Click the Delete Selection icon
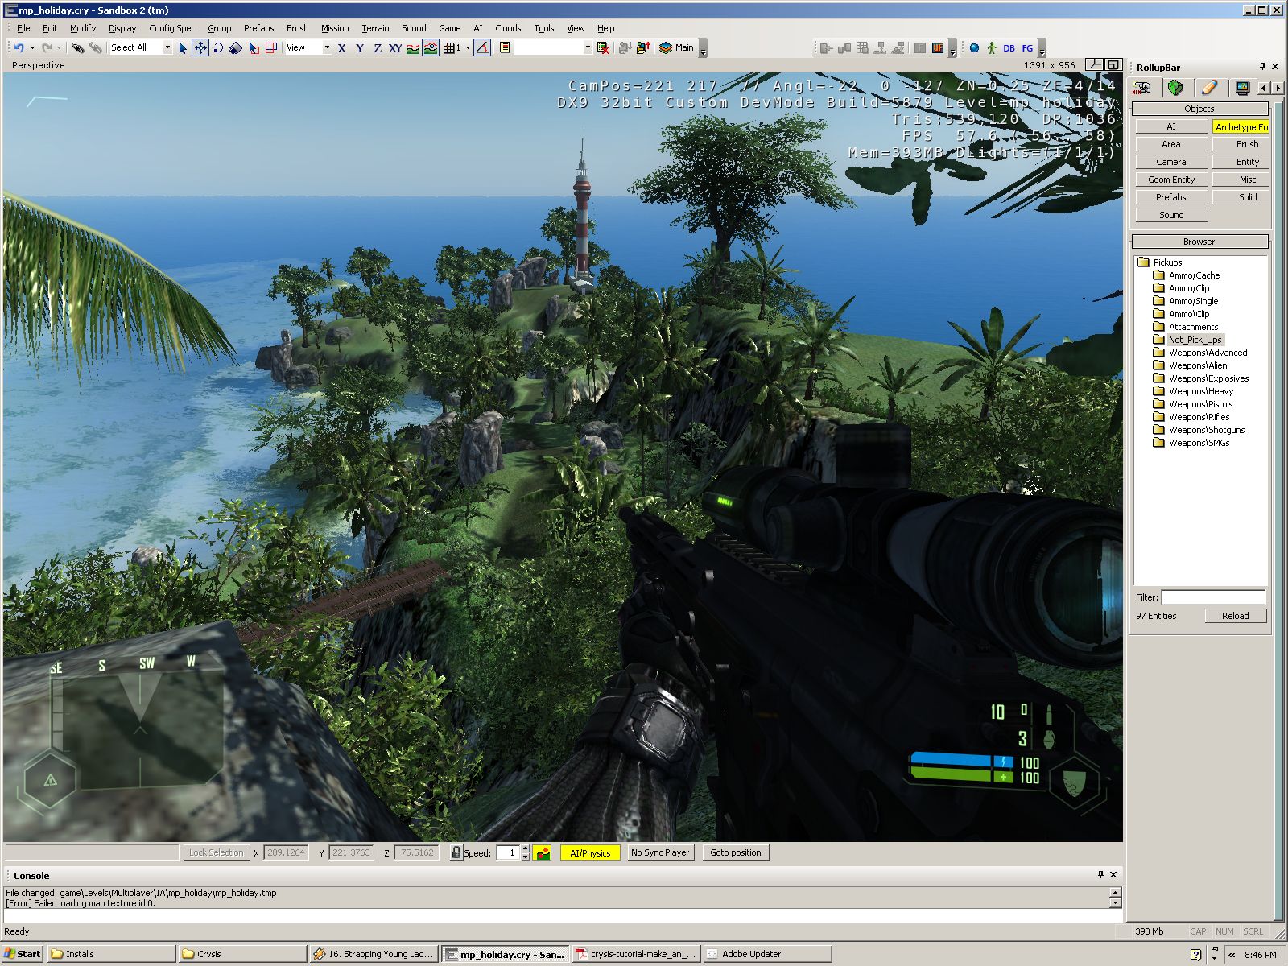 pyautogui.click(x=603, y=47)
